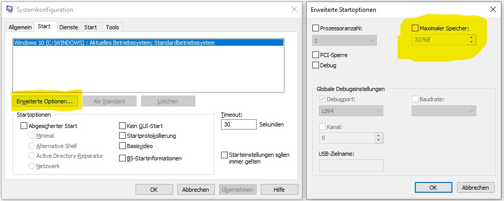Viewport: 504px width, 201px height.
Task: Open the Baudrate dropdown list
Action: 444,111
